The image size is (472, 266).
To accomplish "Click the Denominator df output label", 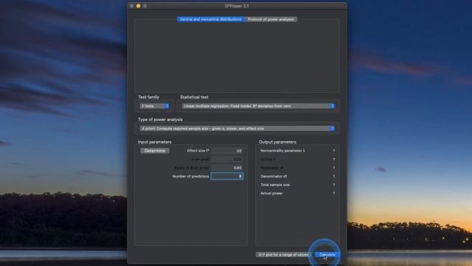I will tap(274, 176).
